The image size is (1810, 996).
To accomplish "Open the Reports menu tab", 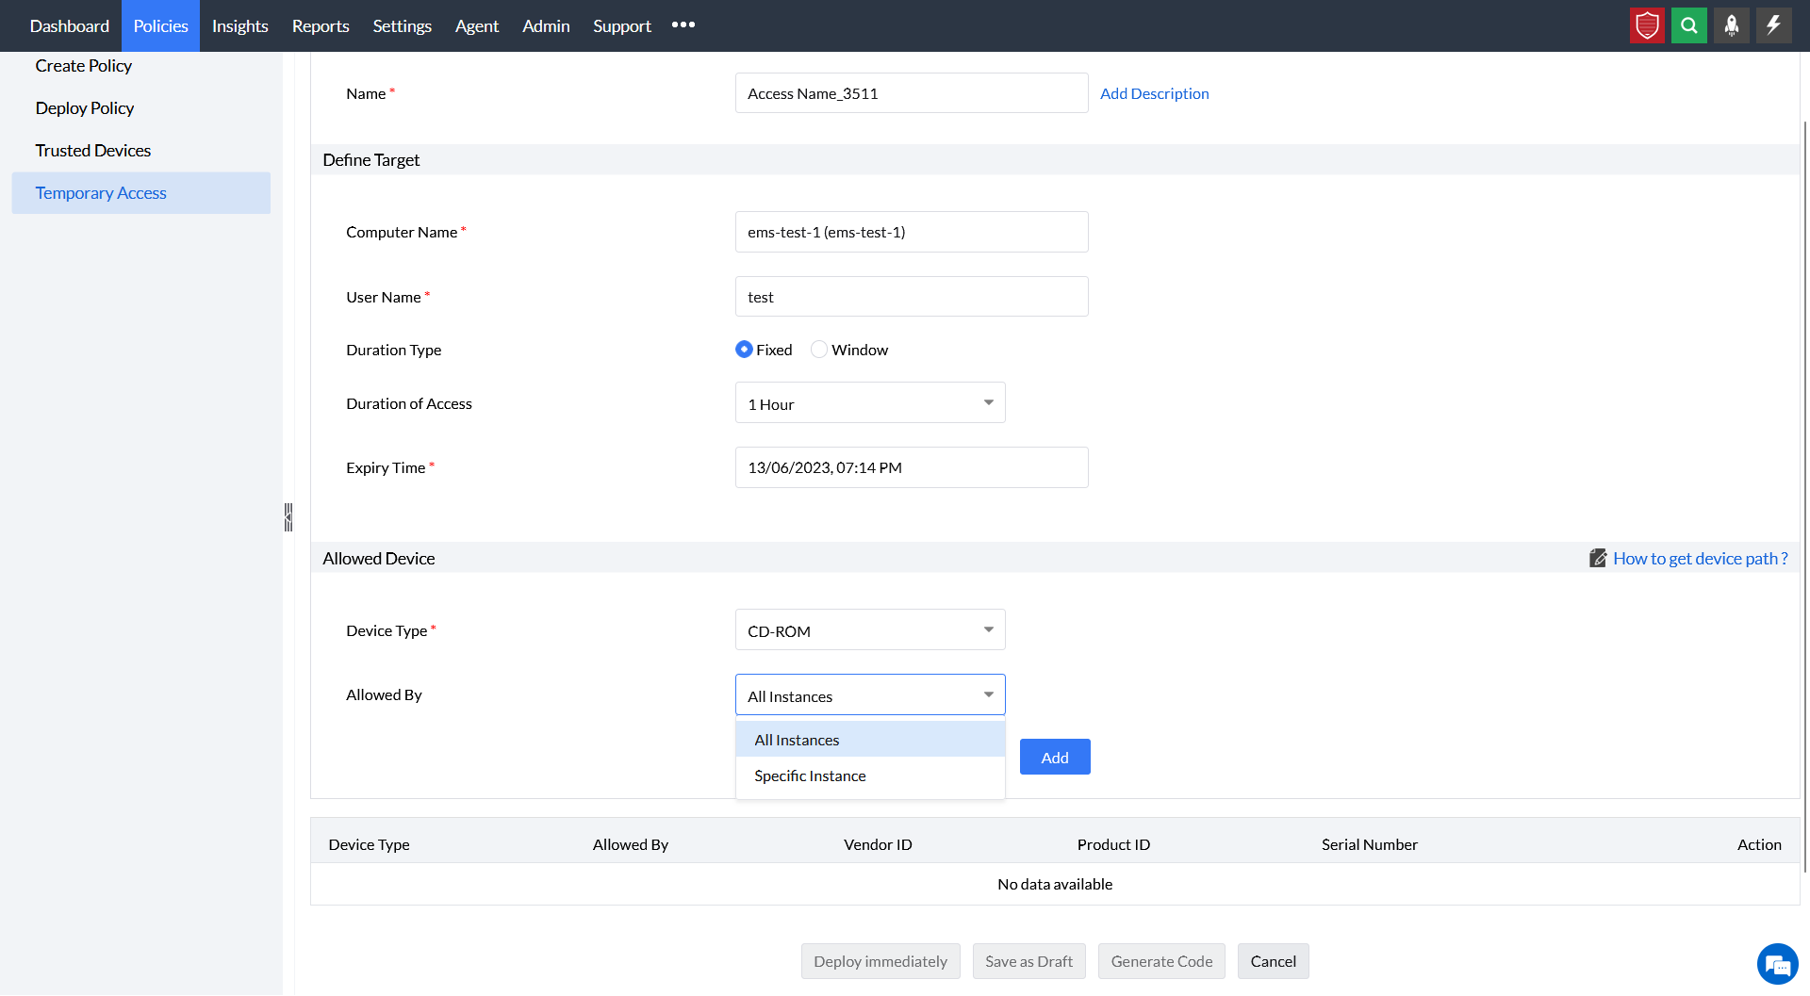I will 320,25.
